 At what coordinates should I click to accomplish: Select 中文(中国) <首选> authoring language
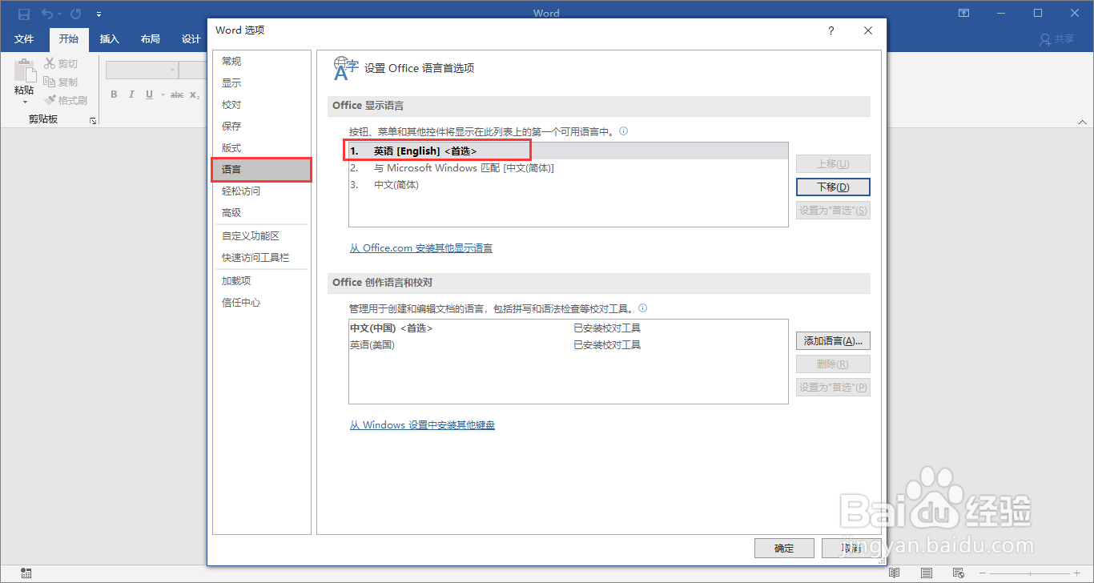click(x=568, y=328)
